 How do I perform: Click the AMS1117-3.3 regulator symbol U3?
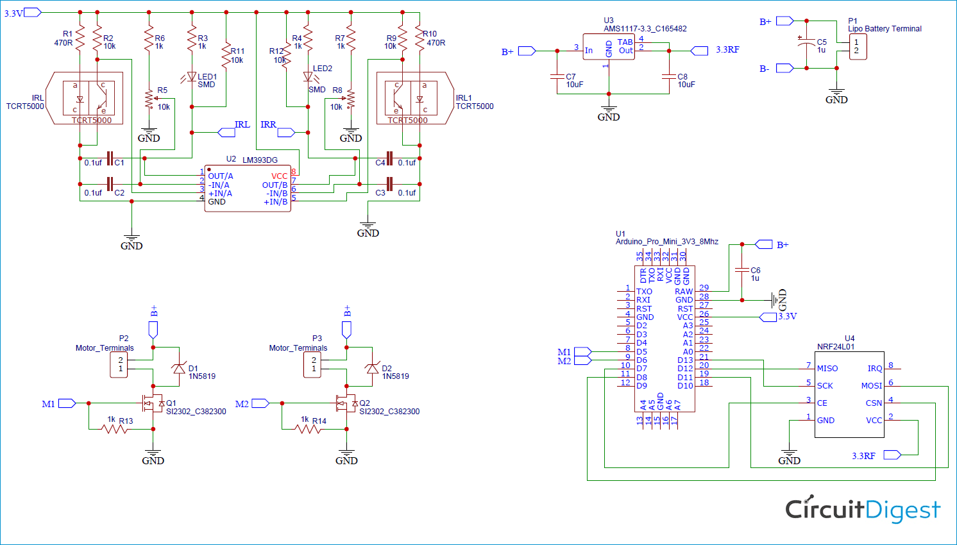pyautogui.click(x=608, y=47)
